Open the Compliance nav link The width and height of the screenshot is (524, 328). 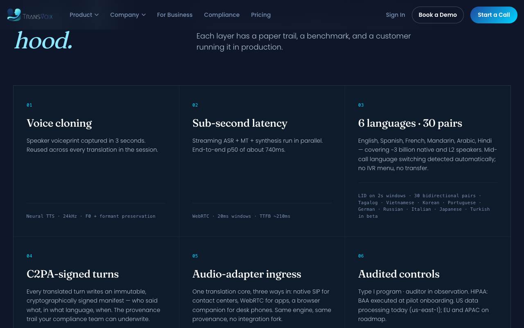(222, 15)
